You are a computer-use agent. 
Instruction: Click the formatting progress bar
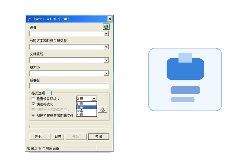tap(68, 126)
